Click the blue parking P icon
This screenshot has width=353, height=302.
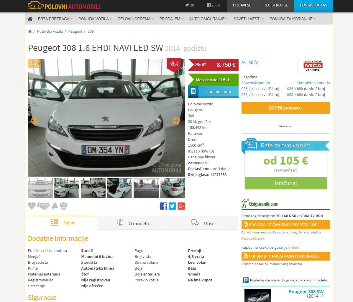[x=245, y=280]
